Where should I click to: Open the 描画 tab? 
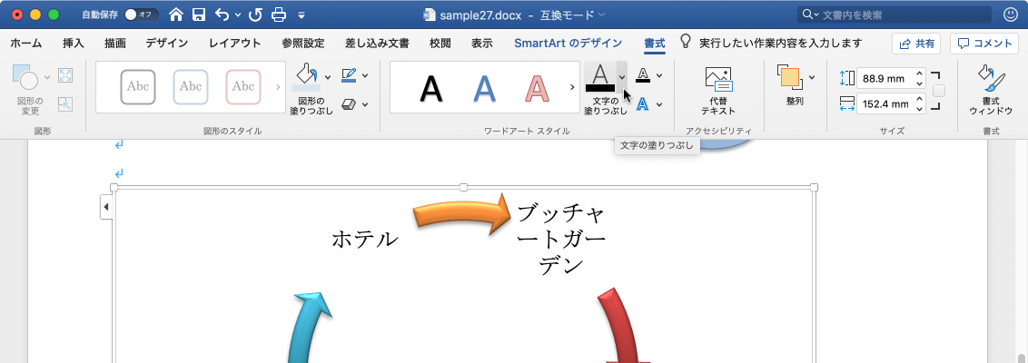tap(115, 44)
